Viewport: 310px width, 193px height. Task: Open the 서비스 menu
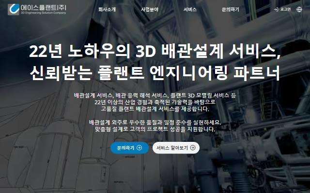(190, 9)
